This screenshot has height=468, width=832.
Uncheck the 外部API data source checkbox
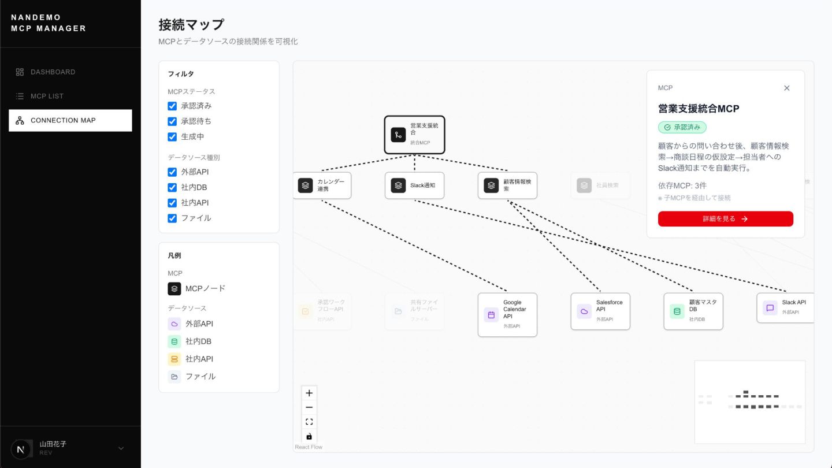[x=172, y=172]
